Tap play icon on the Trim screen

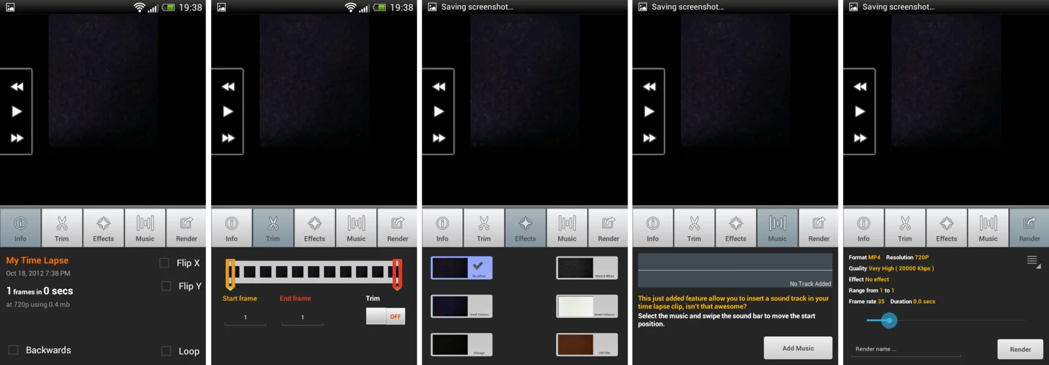point(228,111)
